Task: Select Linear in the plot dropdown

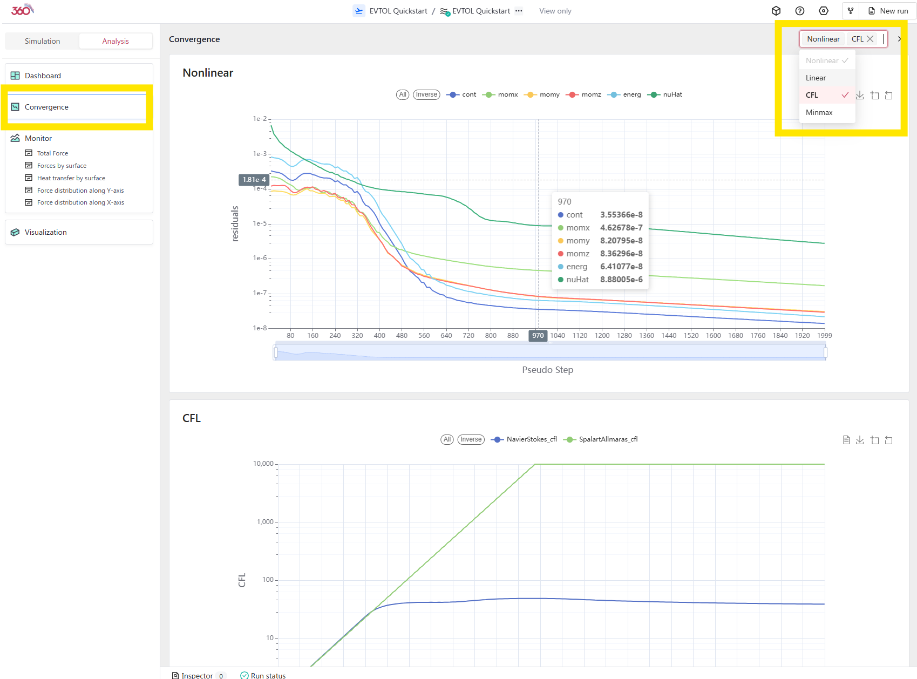Action: [x=816, y=78]
